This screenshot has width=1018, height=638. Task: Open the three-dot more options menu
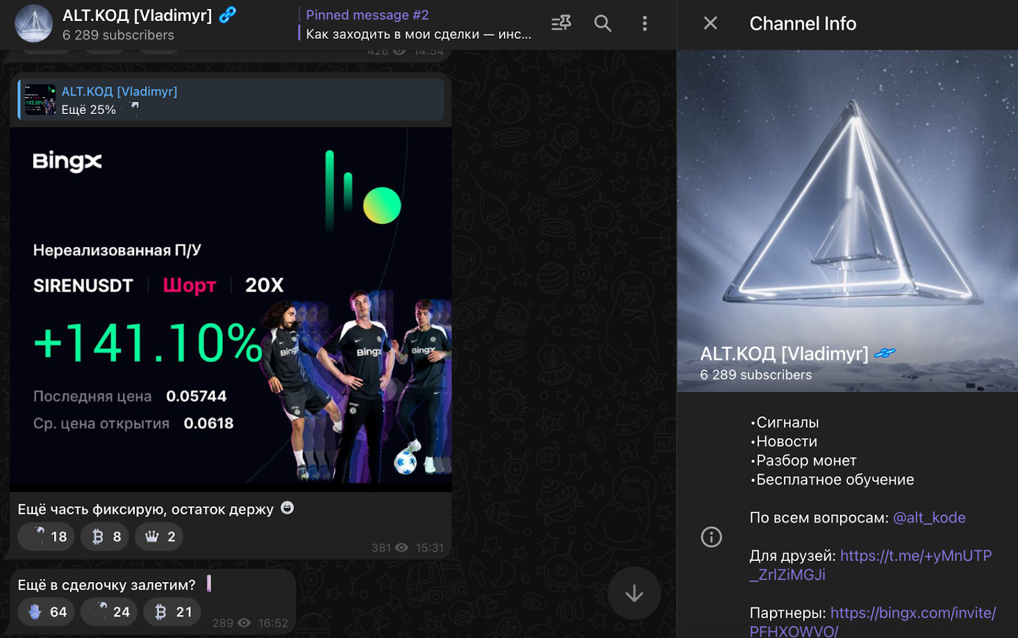point(645,24)
